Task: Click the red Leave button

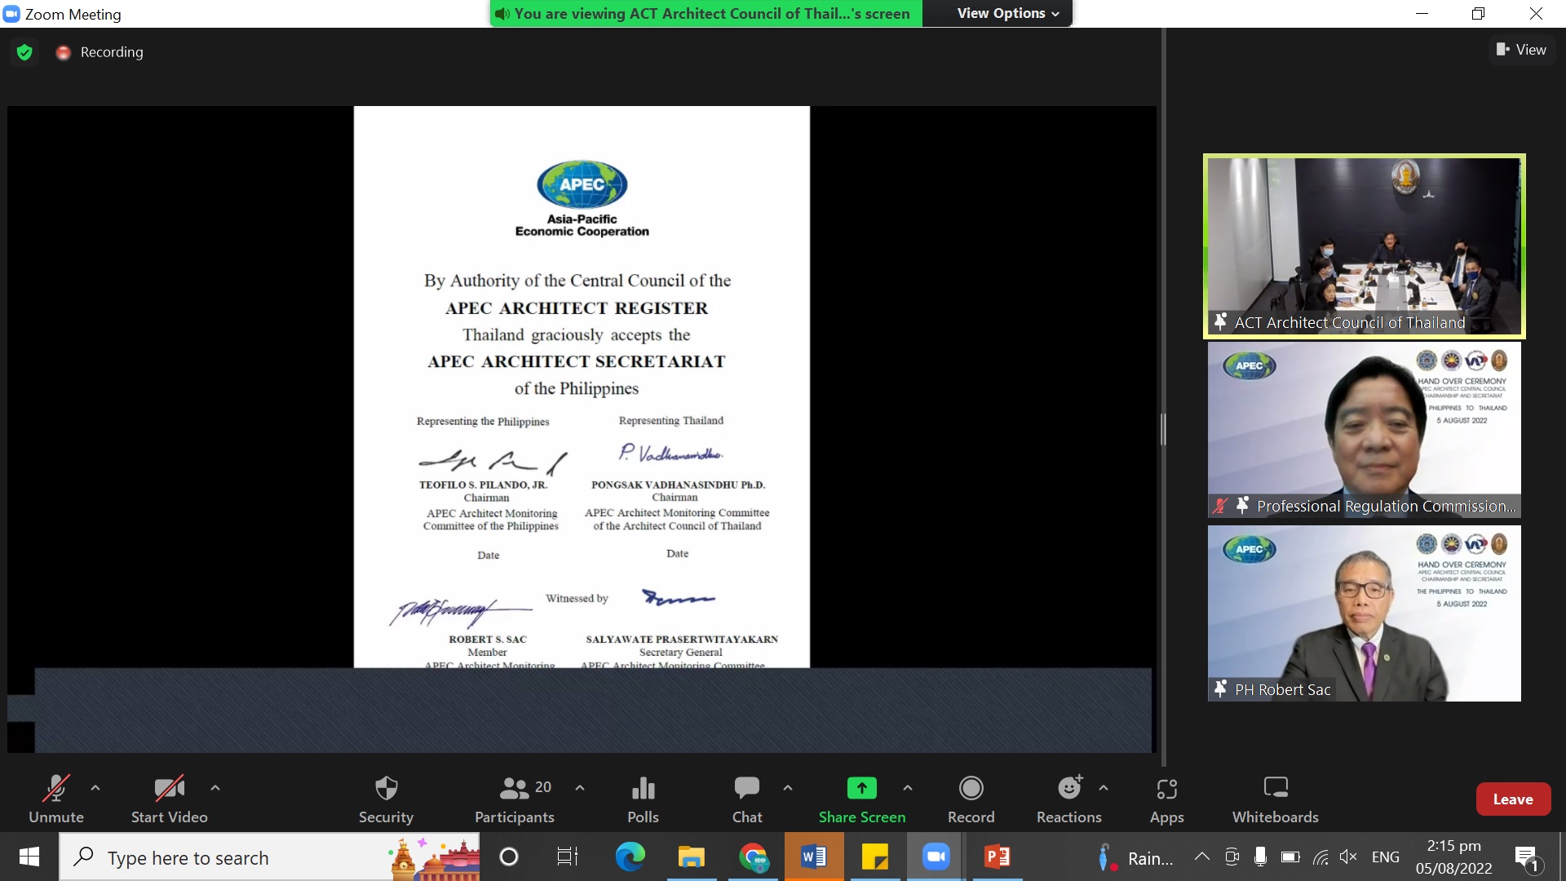Action: tap(1513, 799)
